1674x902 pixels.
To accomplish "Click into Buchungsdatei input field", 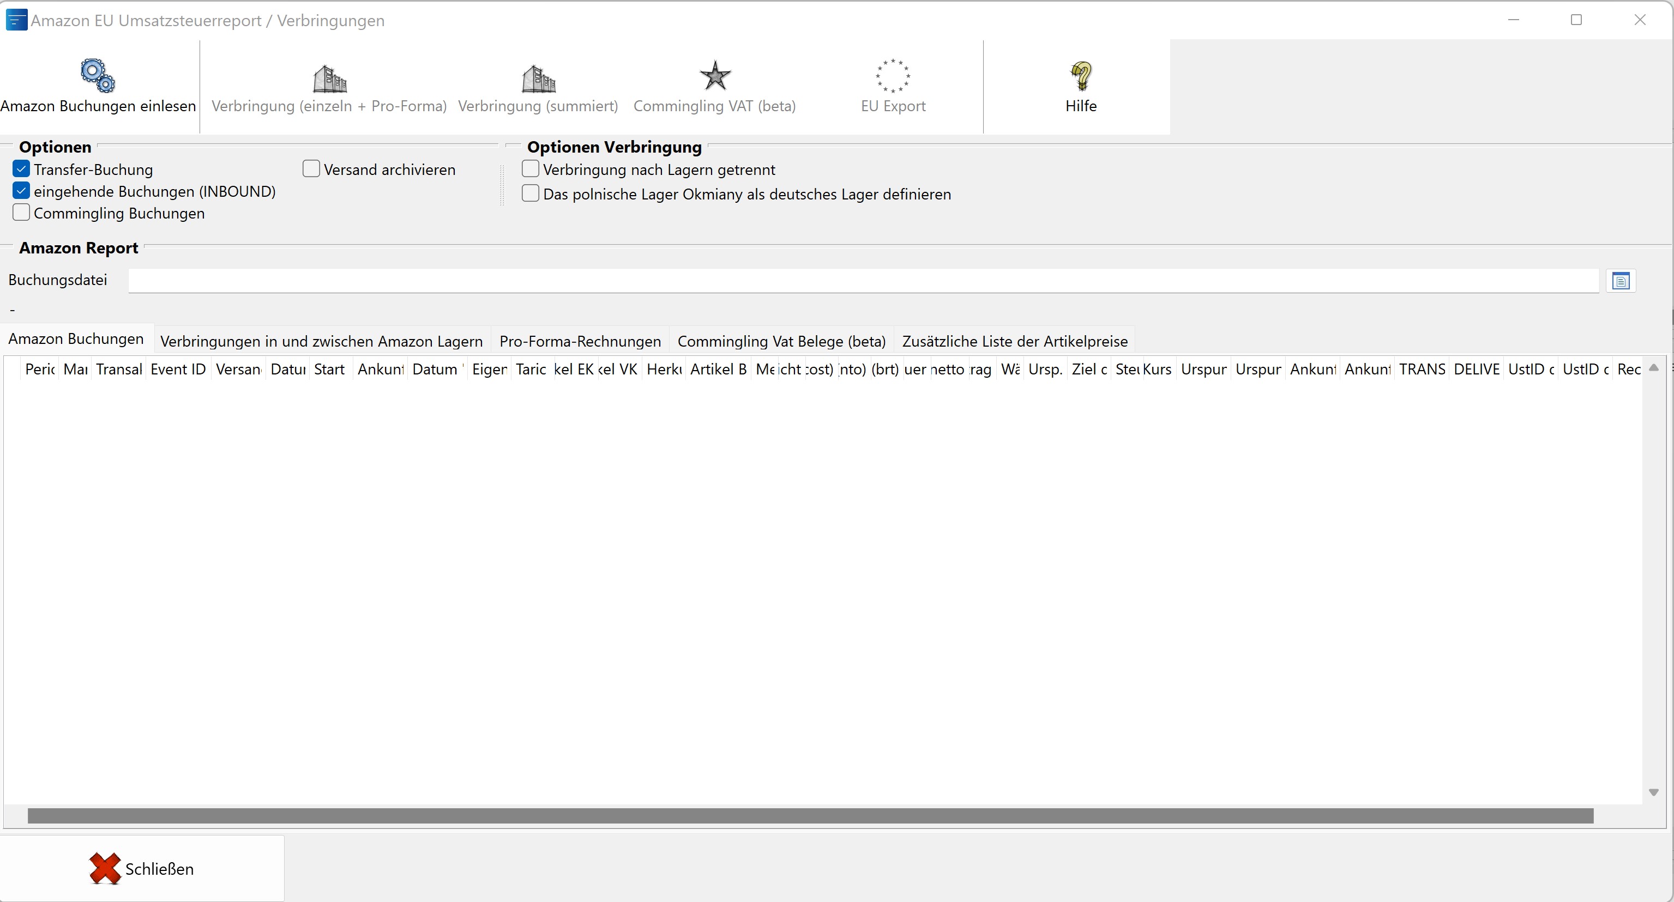I will (x=863, y=281).
